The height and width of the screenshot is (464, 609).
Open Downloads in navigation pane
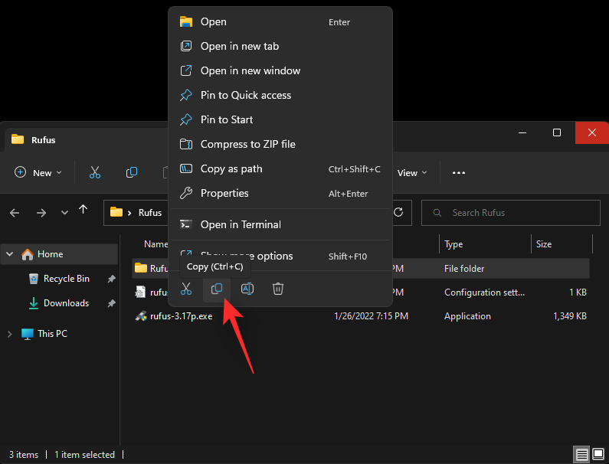pyautogui.click(x=66, y=303)
